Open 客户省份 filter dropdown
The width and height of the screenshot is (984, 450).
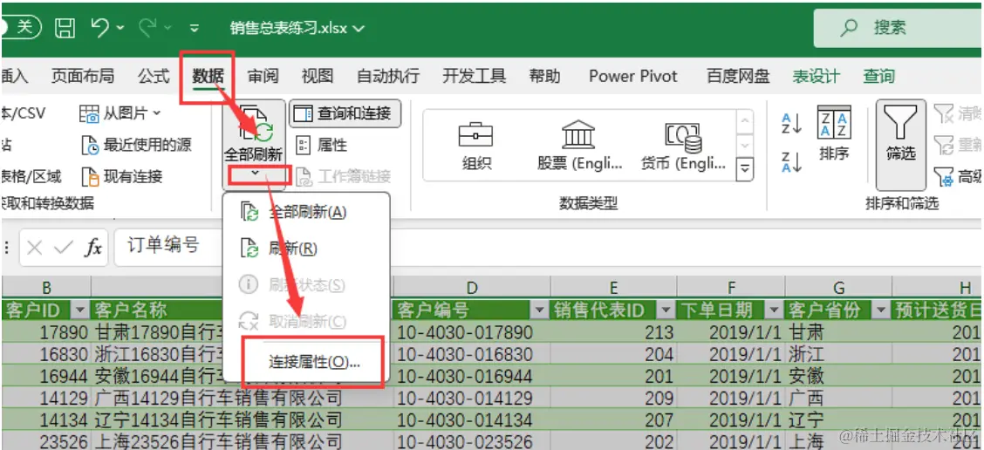coord(881,310)
